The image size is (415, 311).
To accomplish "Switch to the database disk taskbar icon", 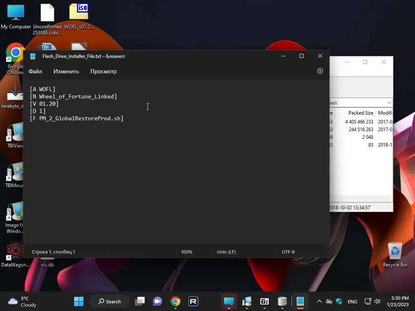I will 282,301.
